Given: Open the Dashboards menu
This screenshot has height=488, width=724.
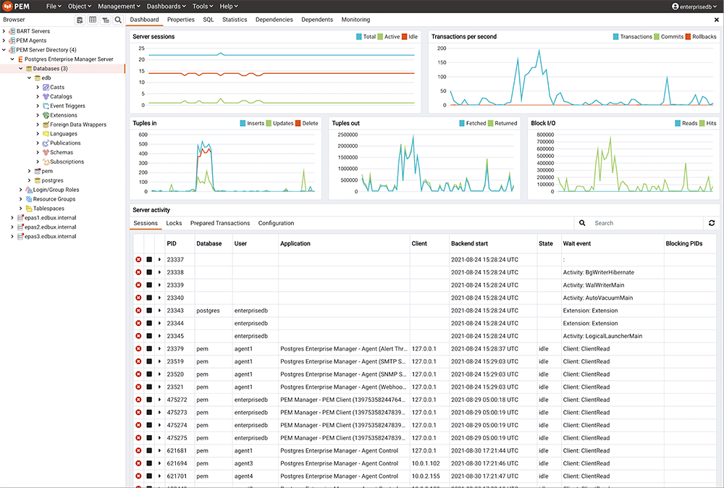Looking at the screenshot, I should point(167,7).
